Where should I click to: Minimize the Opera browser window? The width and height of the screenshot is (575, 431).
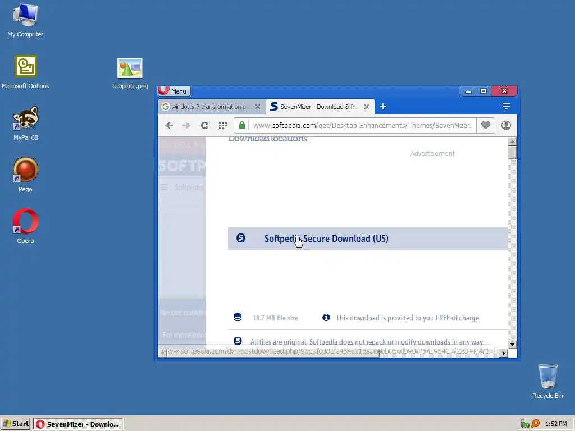click(x=468, y=91)
